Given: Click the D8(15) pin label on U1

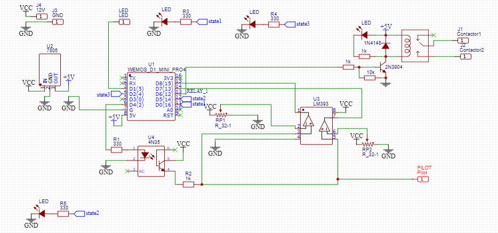Looking at the screenshot, I should tap(164, 83).
